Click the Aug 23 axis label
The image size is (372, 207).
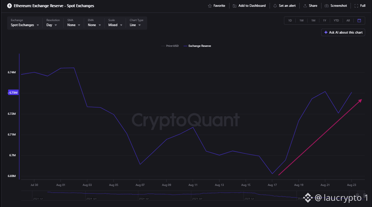click(351, 185)
